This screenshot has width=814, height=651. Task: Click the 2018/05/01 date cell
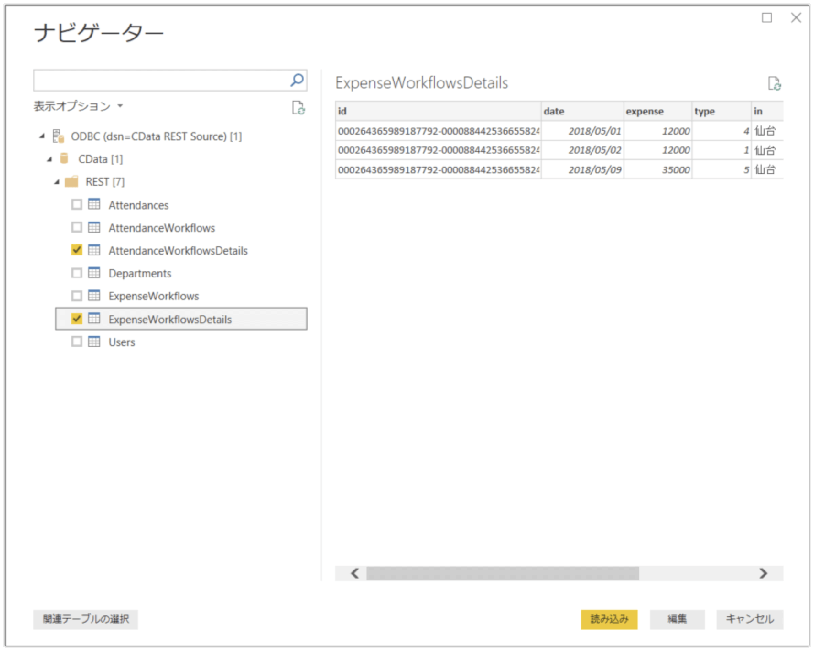coord(582,131)
